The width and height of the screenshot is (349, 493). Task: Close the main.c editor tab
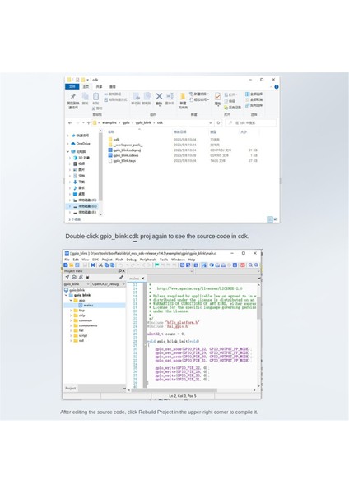pyautogui.click(x=142, y=279)
